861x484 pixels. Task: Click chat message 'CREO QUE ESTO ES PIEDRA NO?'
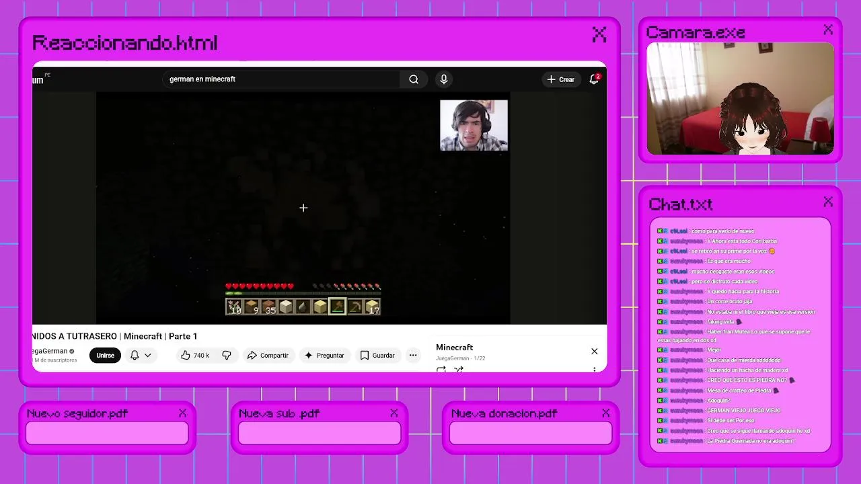pos(746,380)
